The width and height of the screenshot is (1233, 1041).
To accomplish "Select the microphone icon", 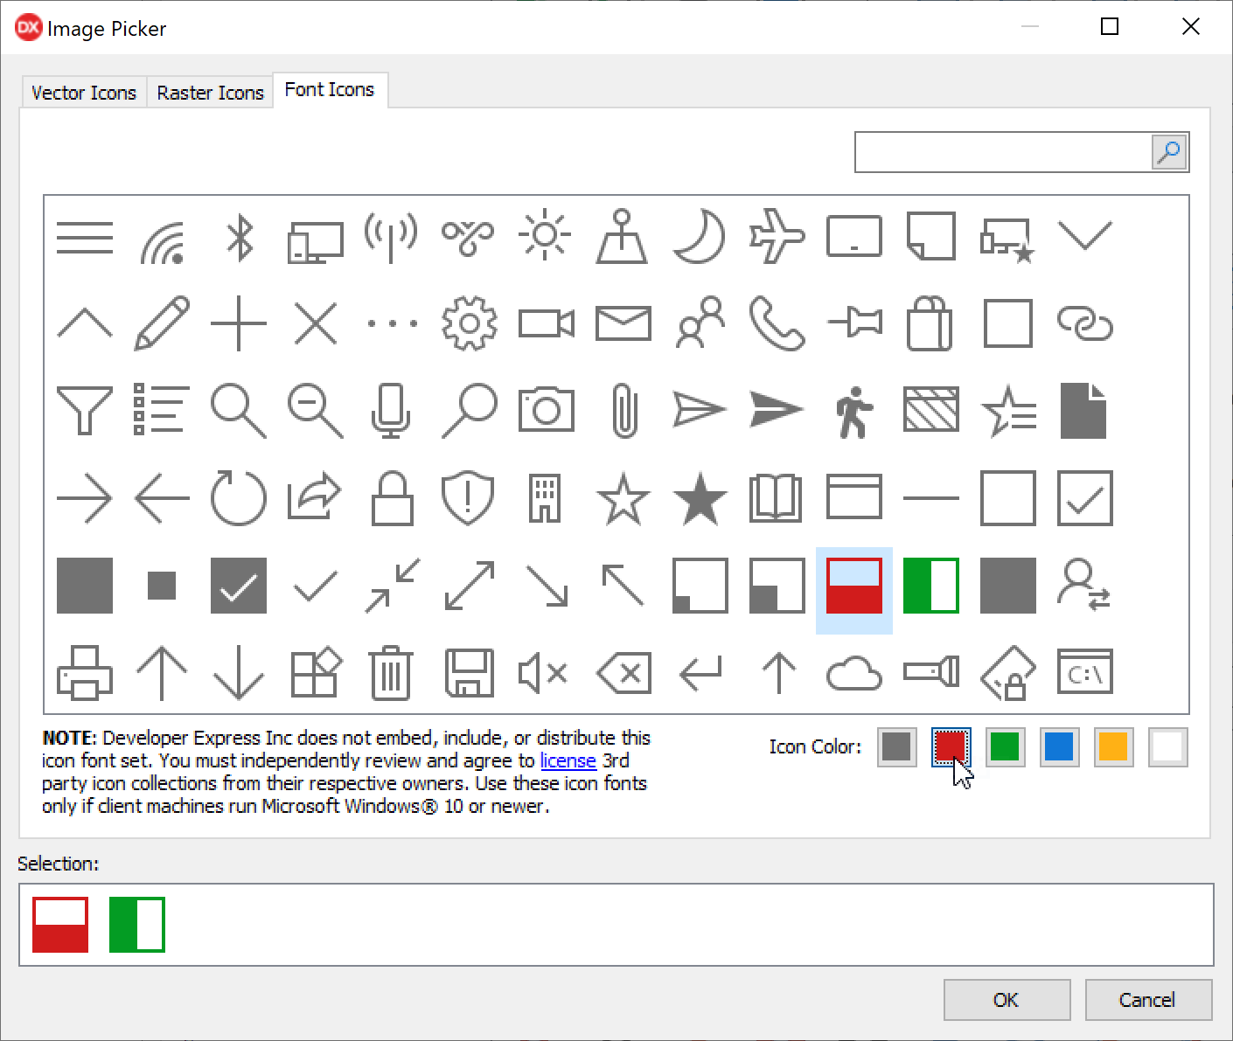I will tap(391, 411).
